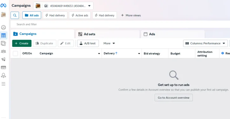Open the Delivery column dropdown arrow
The height and width of the screenshot is (119, 230).
(139, 54)
